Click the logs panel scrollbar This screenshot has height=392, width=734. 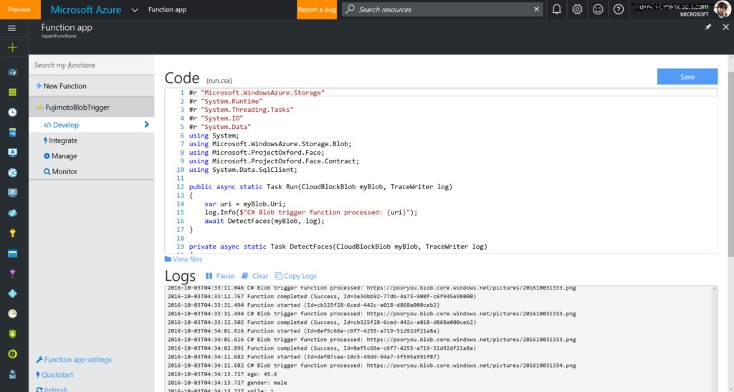715,339
